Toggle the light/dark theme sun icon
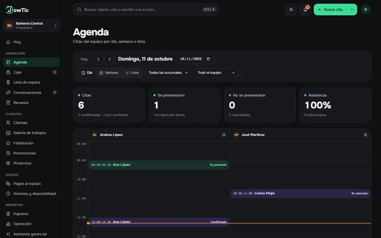This screenshot has width=381, height=238. [x=291, y=10]
